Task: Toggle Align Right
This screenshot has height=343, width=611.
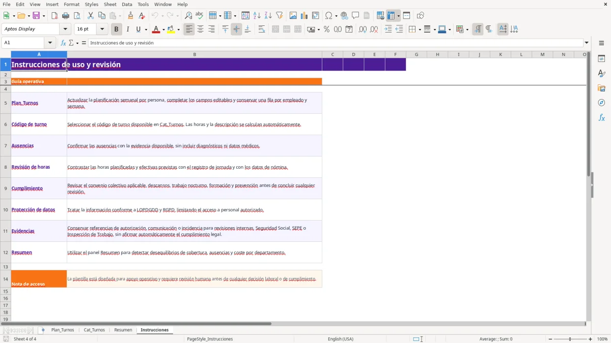Action: (211, 29)
